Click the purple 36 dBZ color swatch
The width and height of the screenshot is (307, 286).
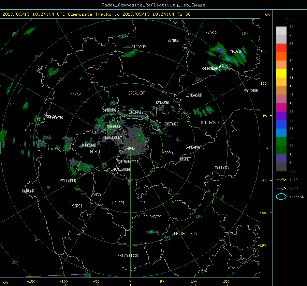281,116
